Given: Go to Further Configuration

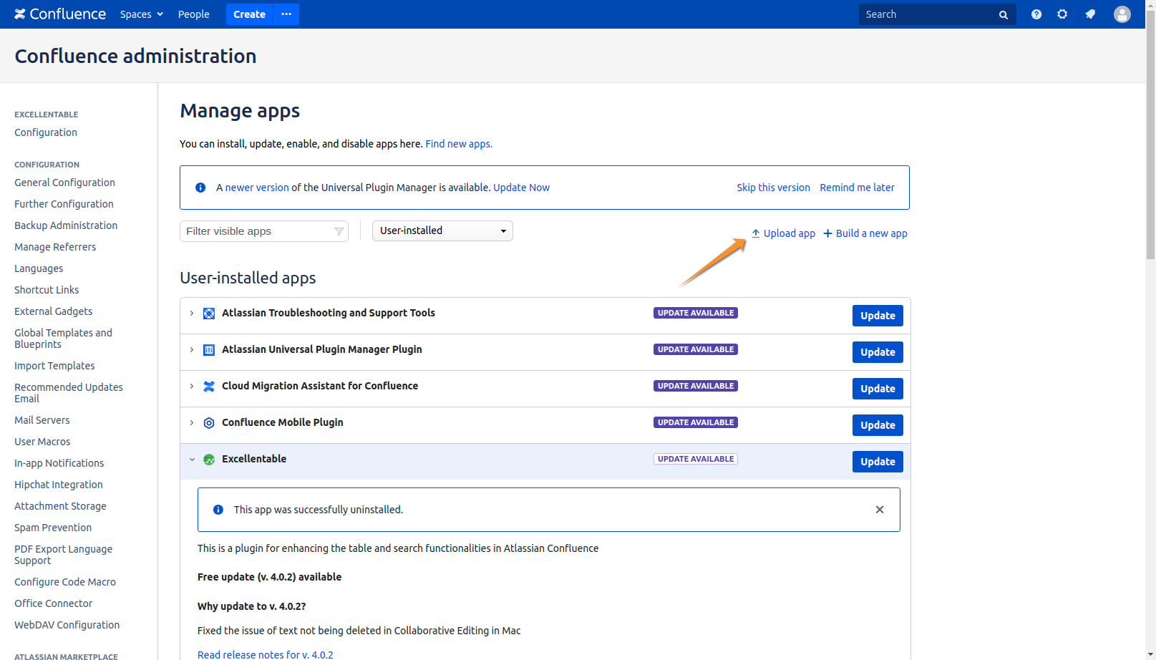Looking at the screenshot, I should click(x=64, y=204).
